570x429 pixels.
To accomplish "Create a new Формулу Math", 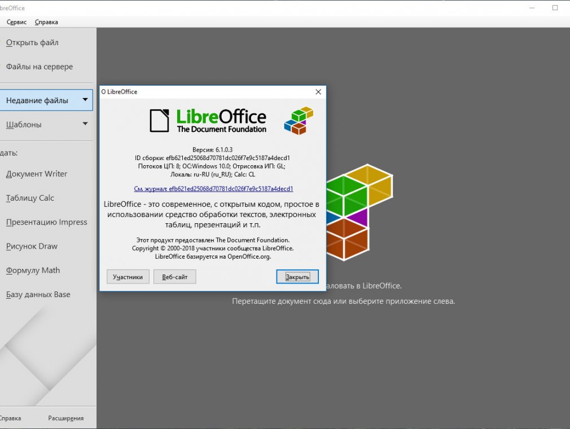I will (33, 270).
